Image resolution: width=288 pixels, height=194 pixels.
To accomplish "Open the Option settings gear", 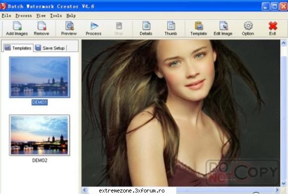I will pyautogui.click(x=248, y=28).
